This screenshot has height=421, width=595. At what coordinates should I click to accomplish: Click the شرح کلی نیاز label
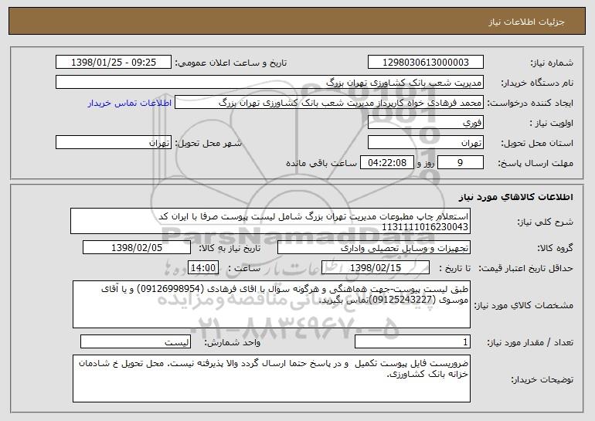(546, 222)
